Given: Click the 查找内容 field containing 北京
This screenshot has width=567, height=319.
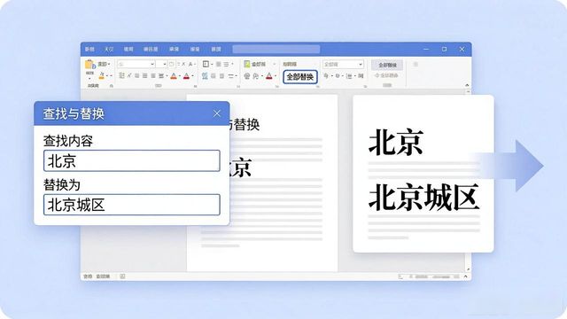Looking at the screenshot, I should [132, 160].
